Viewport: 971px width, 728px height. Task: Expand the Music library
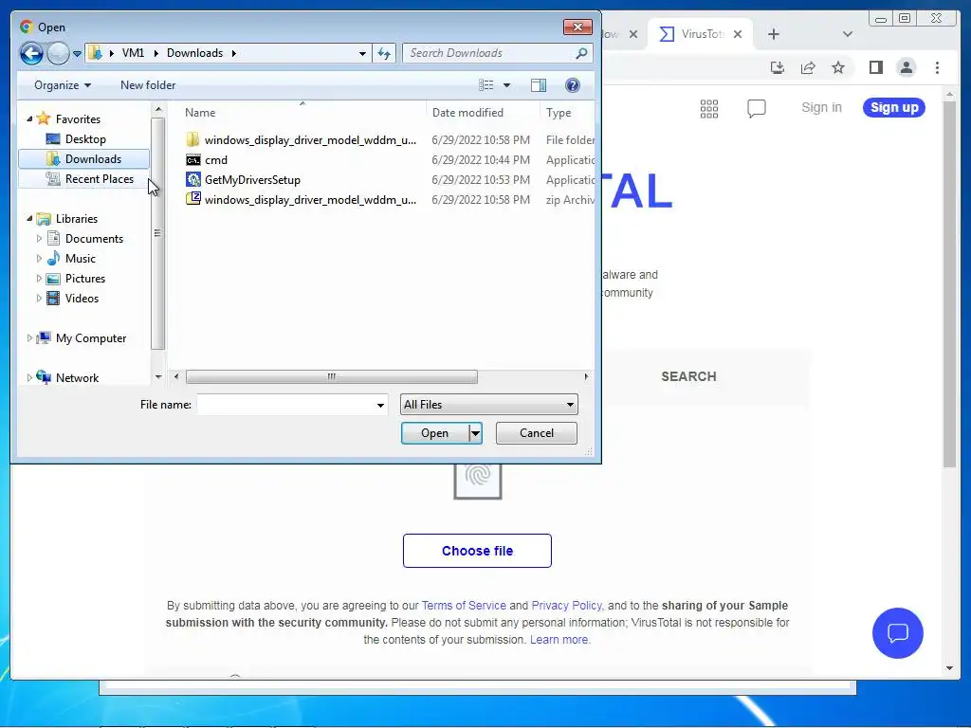[x=39, y=258]
